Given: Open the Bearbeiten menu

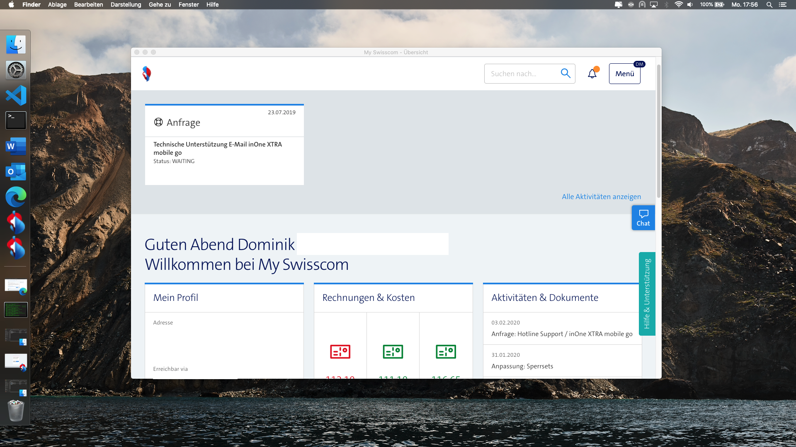Looking at the screenshot, I should point(88,5).
